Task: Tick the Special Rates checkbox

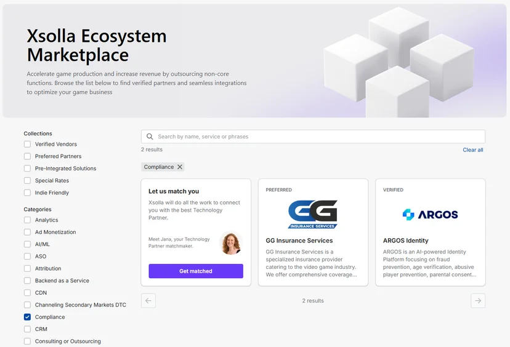Action: tap(27, 180)
